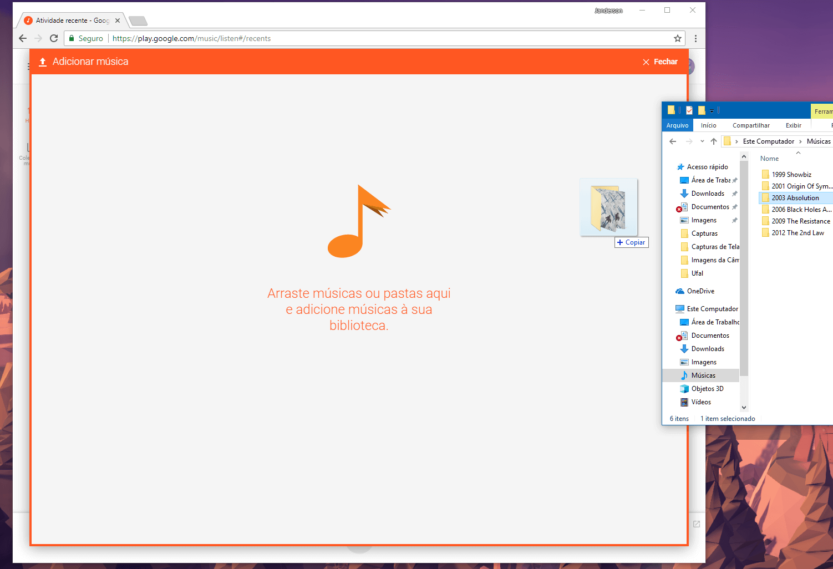Image resolution: width=833 pixels, height=569 pixels.
Task: Open the recent locations dropdown chevron
Action: 702,141
